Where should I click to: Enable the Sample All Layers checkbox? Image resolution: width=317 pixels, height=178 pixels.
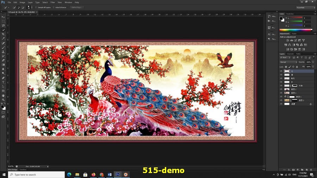tap(36, 7)
